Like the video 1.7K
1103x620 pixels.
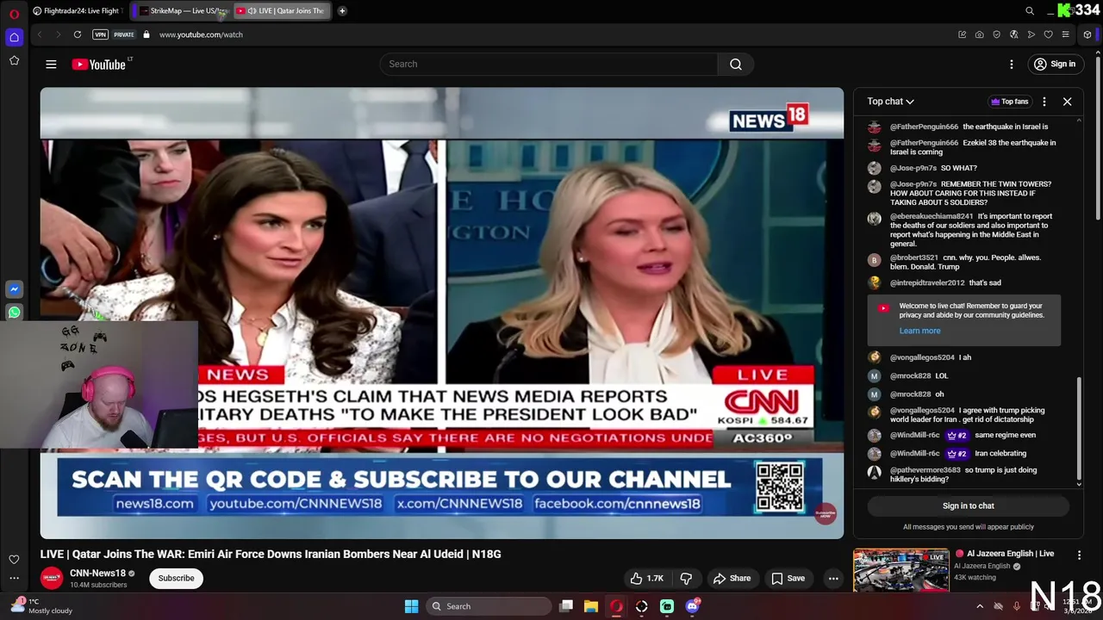(645, 579)
